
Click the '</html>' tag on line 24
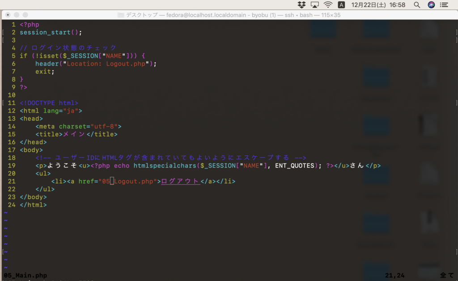tap(33, 205)
